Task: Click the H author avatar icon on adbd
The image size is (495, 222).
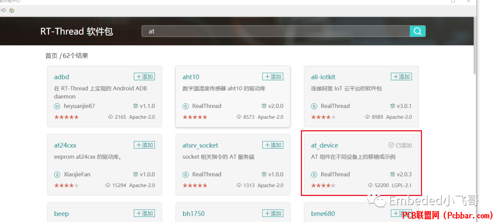Action: [57, 106]
